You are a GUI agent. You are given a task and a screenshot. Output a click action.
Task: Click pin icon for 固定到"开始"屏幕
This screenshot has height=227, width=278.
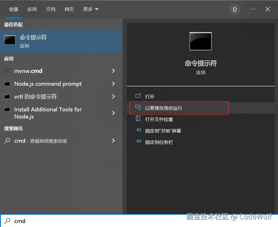tap(138, 130)
